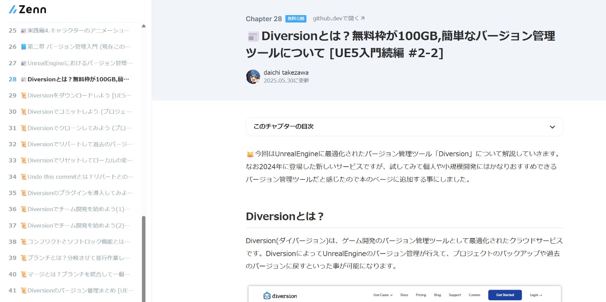Open chapter 38 コンフリクトとソフトロック機能
This screenshot has height=302, width=606.
69,241
